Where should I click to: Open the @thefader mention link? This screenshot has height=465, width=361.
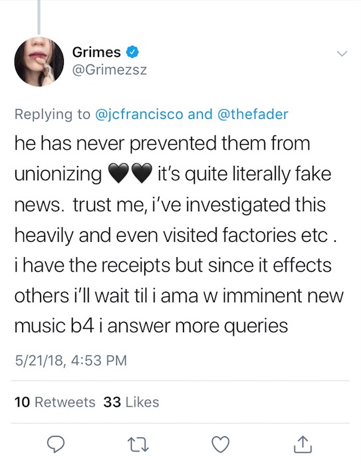pyautogui.click(x=253, y=114)
